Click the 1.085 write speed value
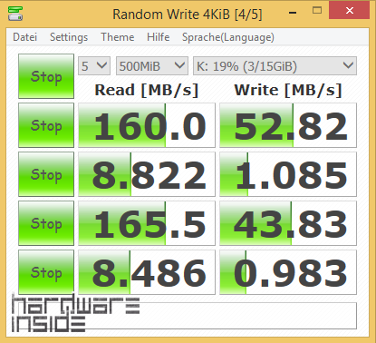 tap(288, 174)
